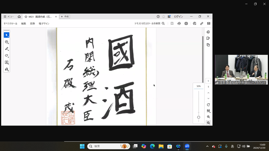Print the document with printer icon
Image resolution: width=269 pixels, height=151 pixels.
pos(186,23)
